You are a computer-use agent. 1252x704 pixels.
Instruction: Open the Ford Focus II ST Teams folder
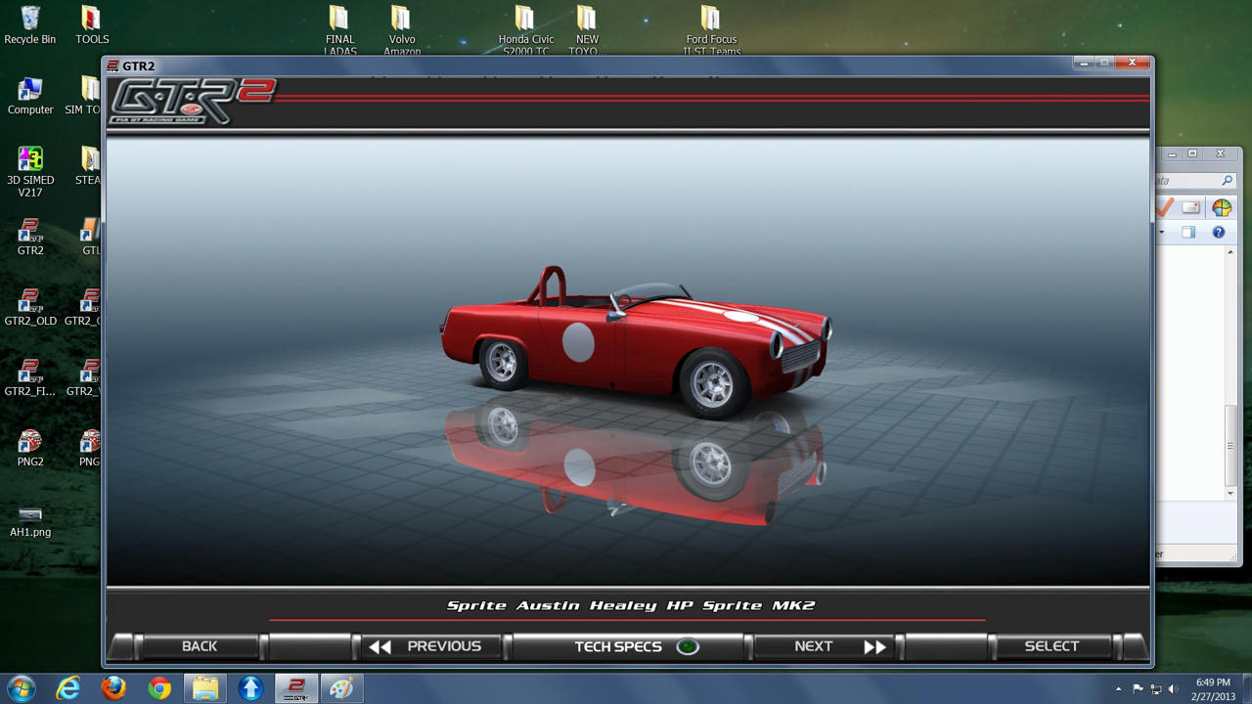711,29
